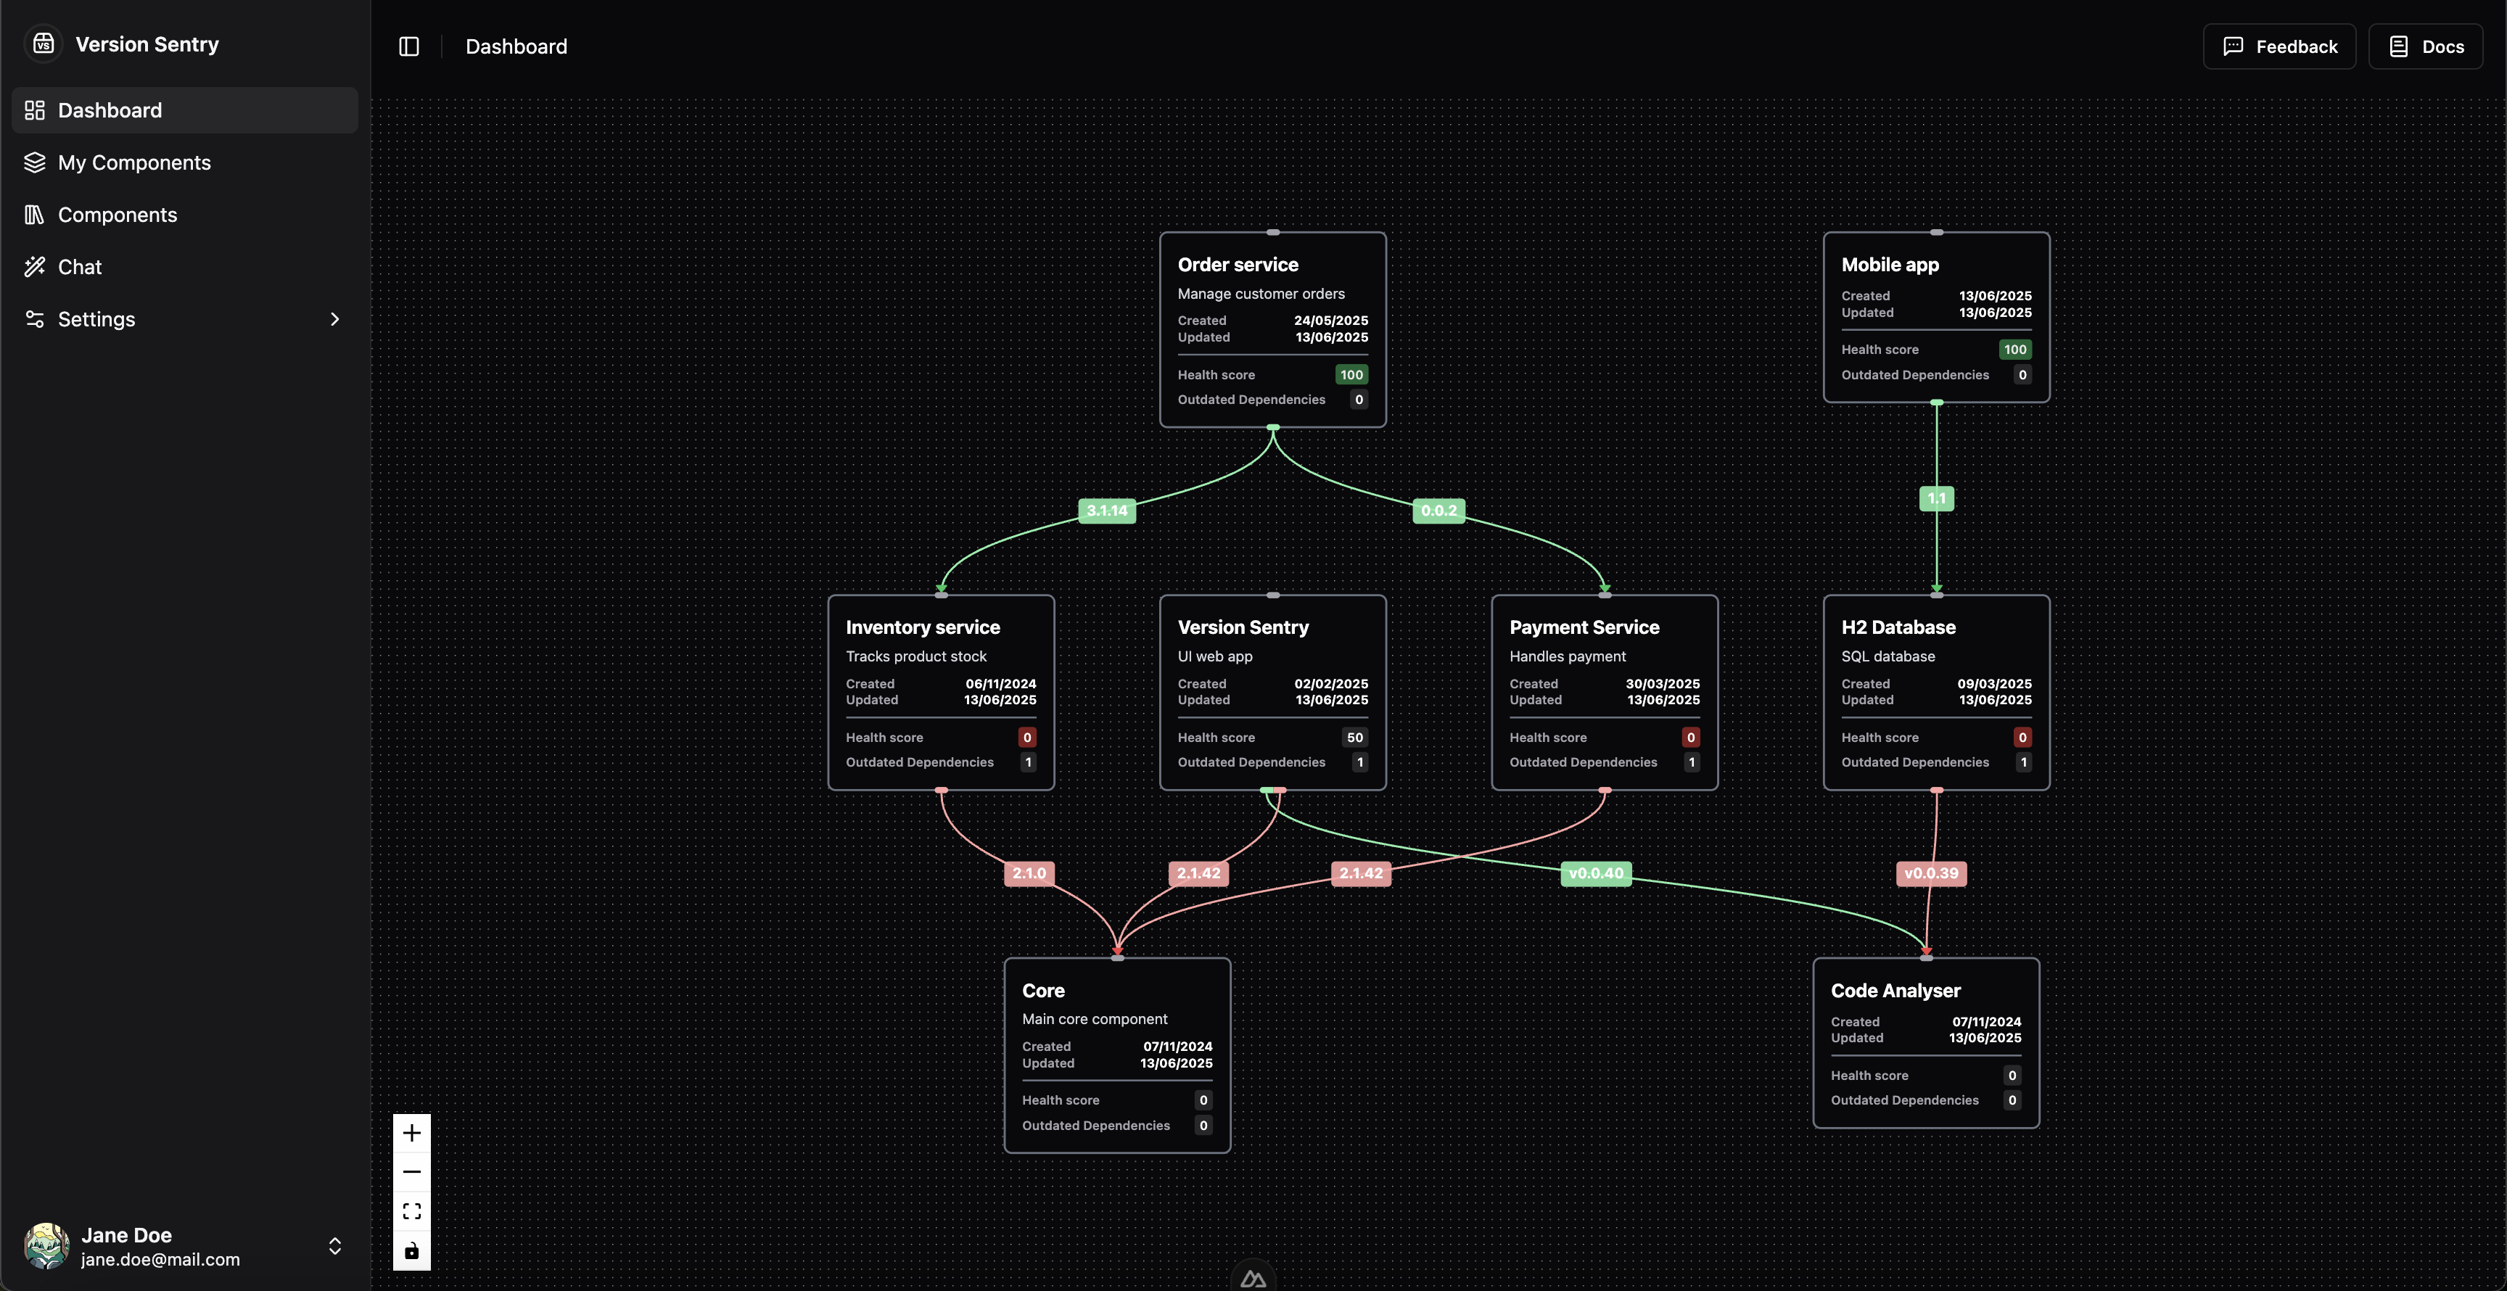Click Jane Doe avatar picture

coord(46,1246)
